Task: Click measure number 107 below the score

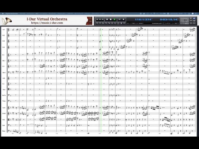Action: click(12, 133)
